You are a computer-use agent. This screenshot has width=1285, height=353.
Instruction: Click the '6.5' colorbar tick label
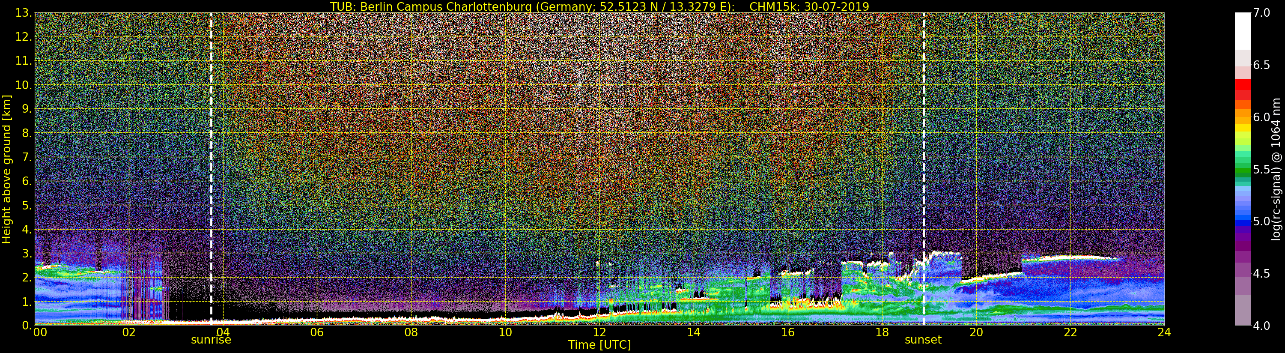[1261, 65]
